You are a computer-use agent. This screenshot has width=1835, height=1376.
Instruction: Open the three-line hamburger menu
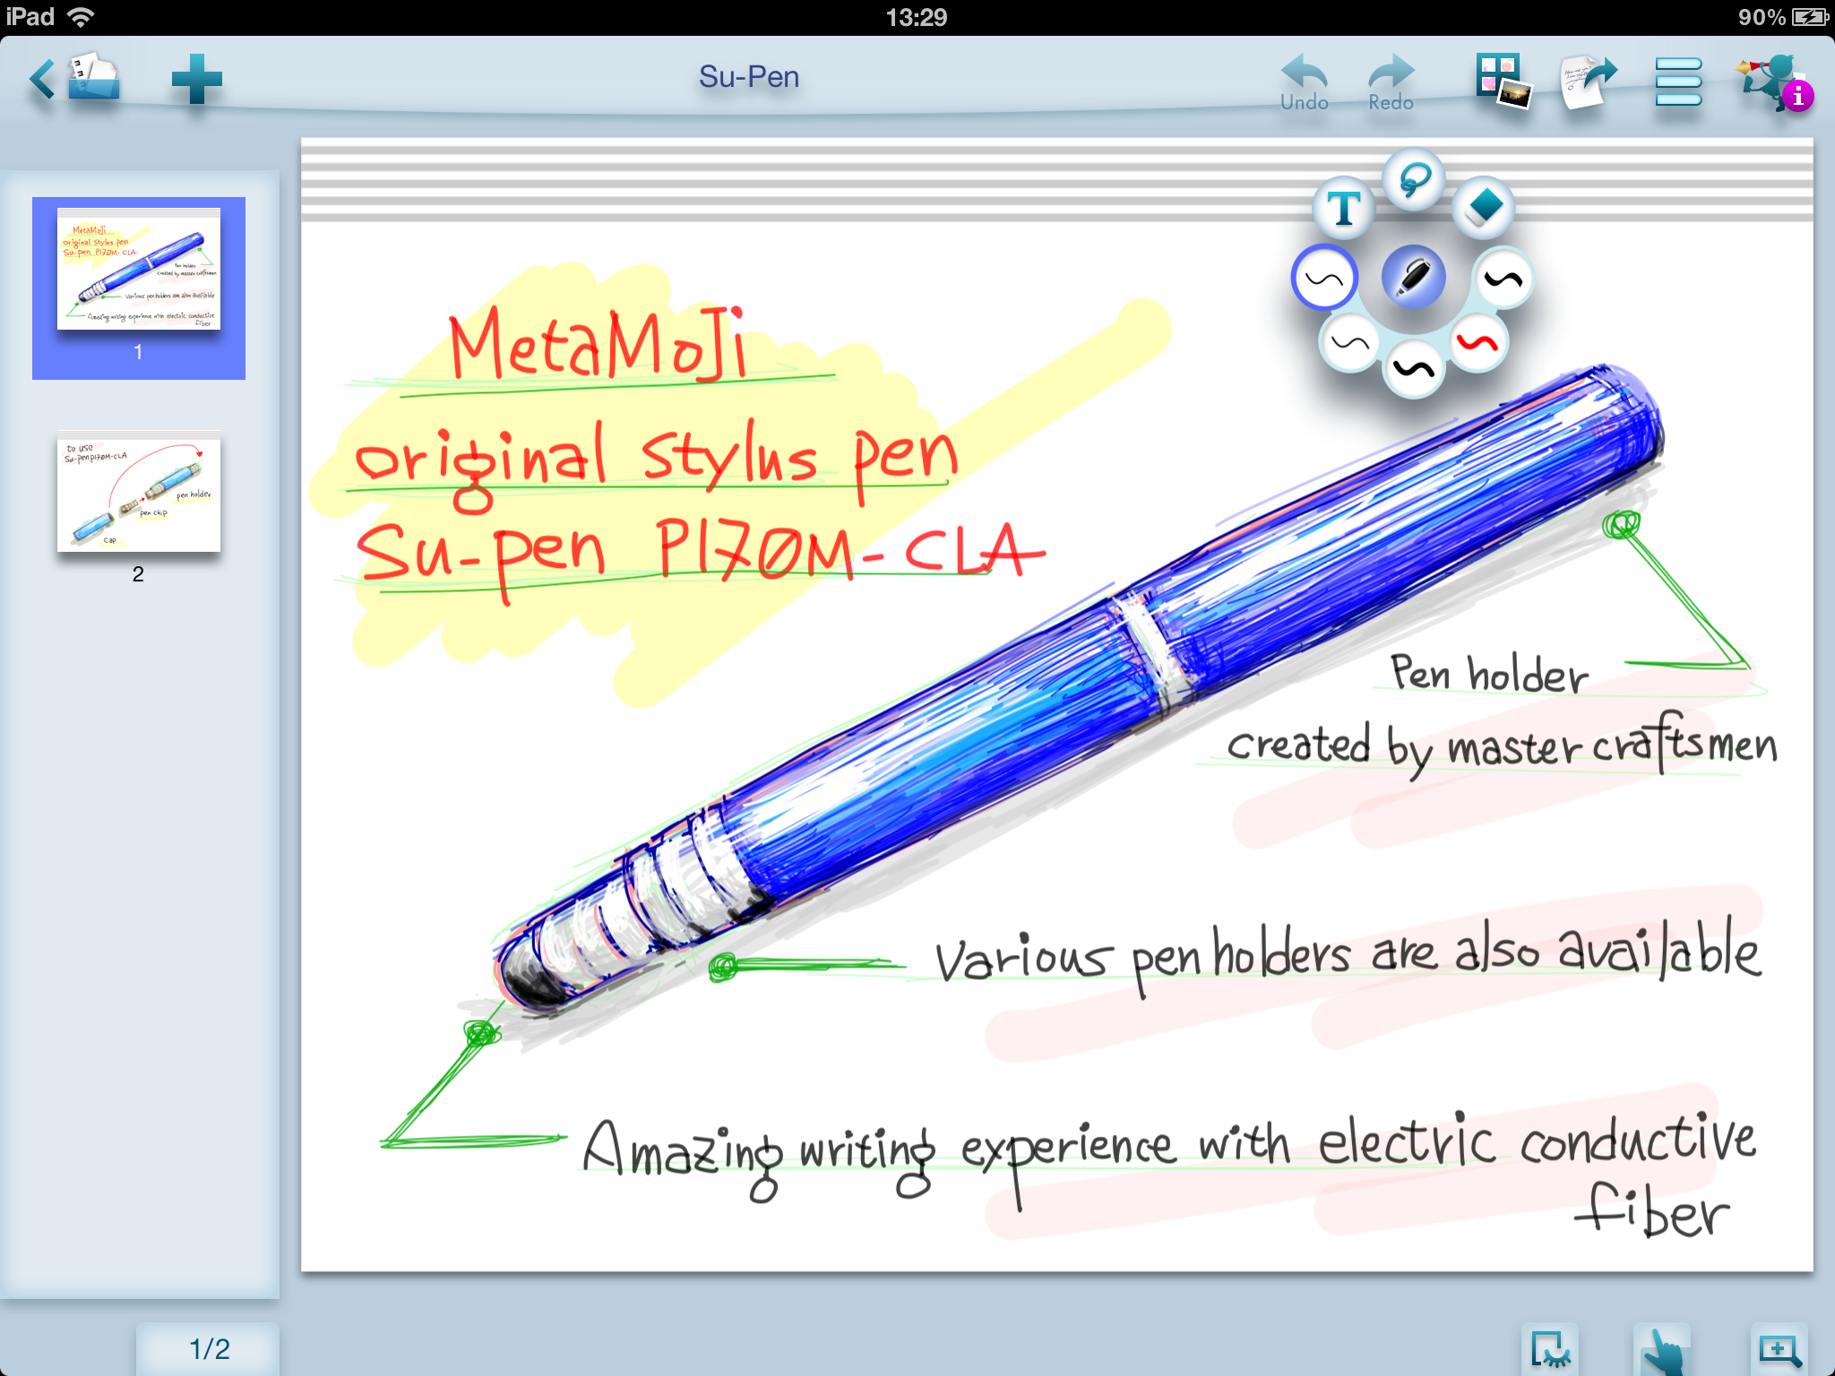click(1677, 82)
